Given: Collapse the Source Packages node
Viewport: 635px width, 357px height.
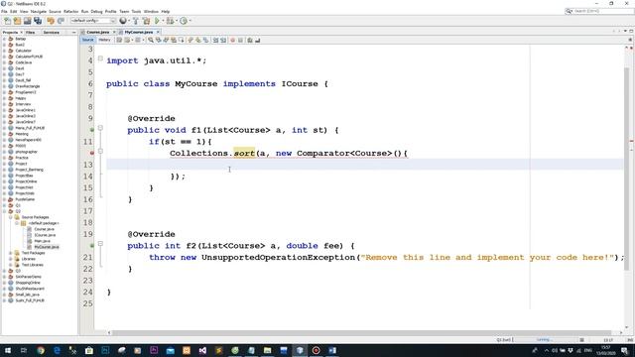Looking at the screenshot, I should [11, 217].
